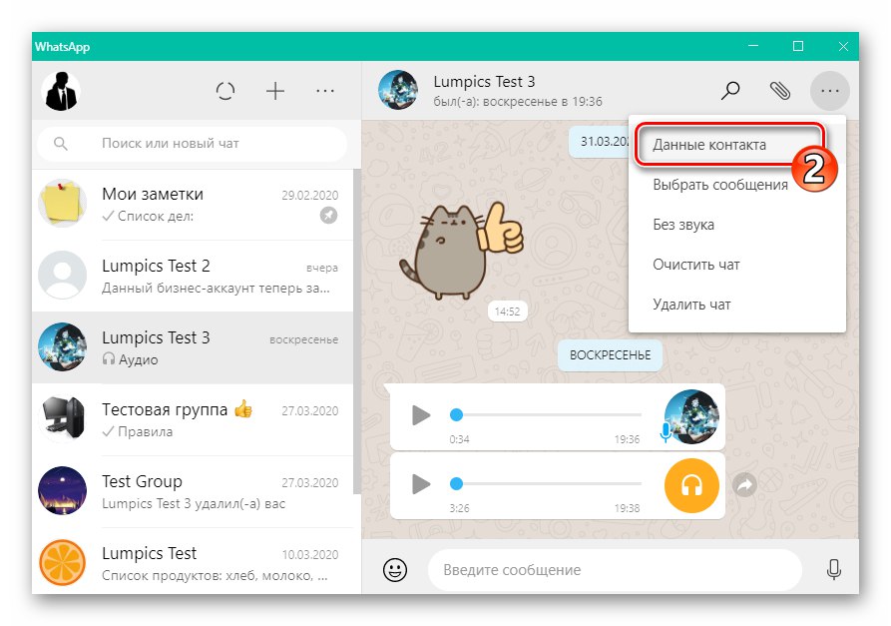The height and width of the screenshot is (626, 891).
Task: Choose Выбрать сообщения from the menu
Action: [737, 185]
